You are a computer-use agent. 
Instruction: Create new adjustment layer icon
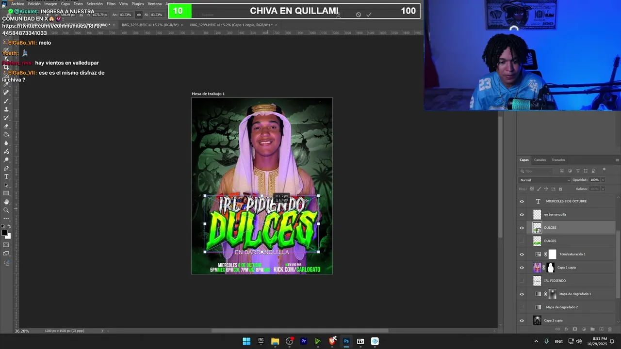pyautogui.click(x=584, y=329)
